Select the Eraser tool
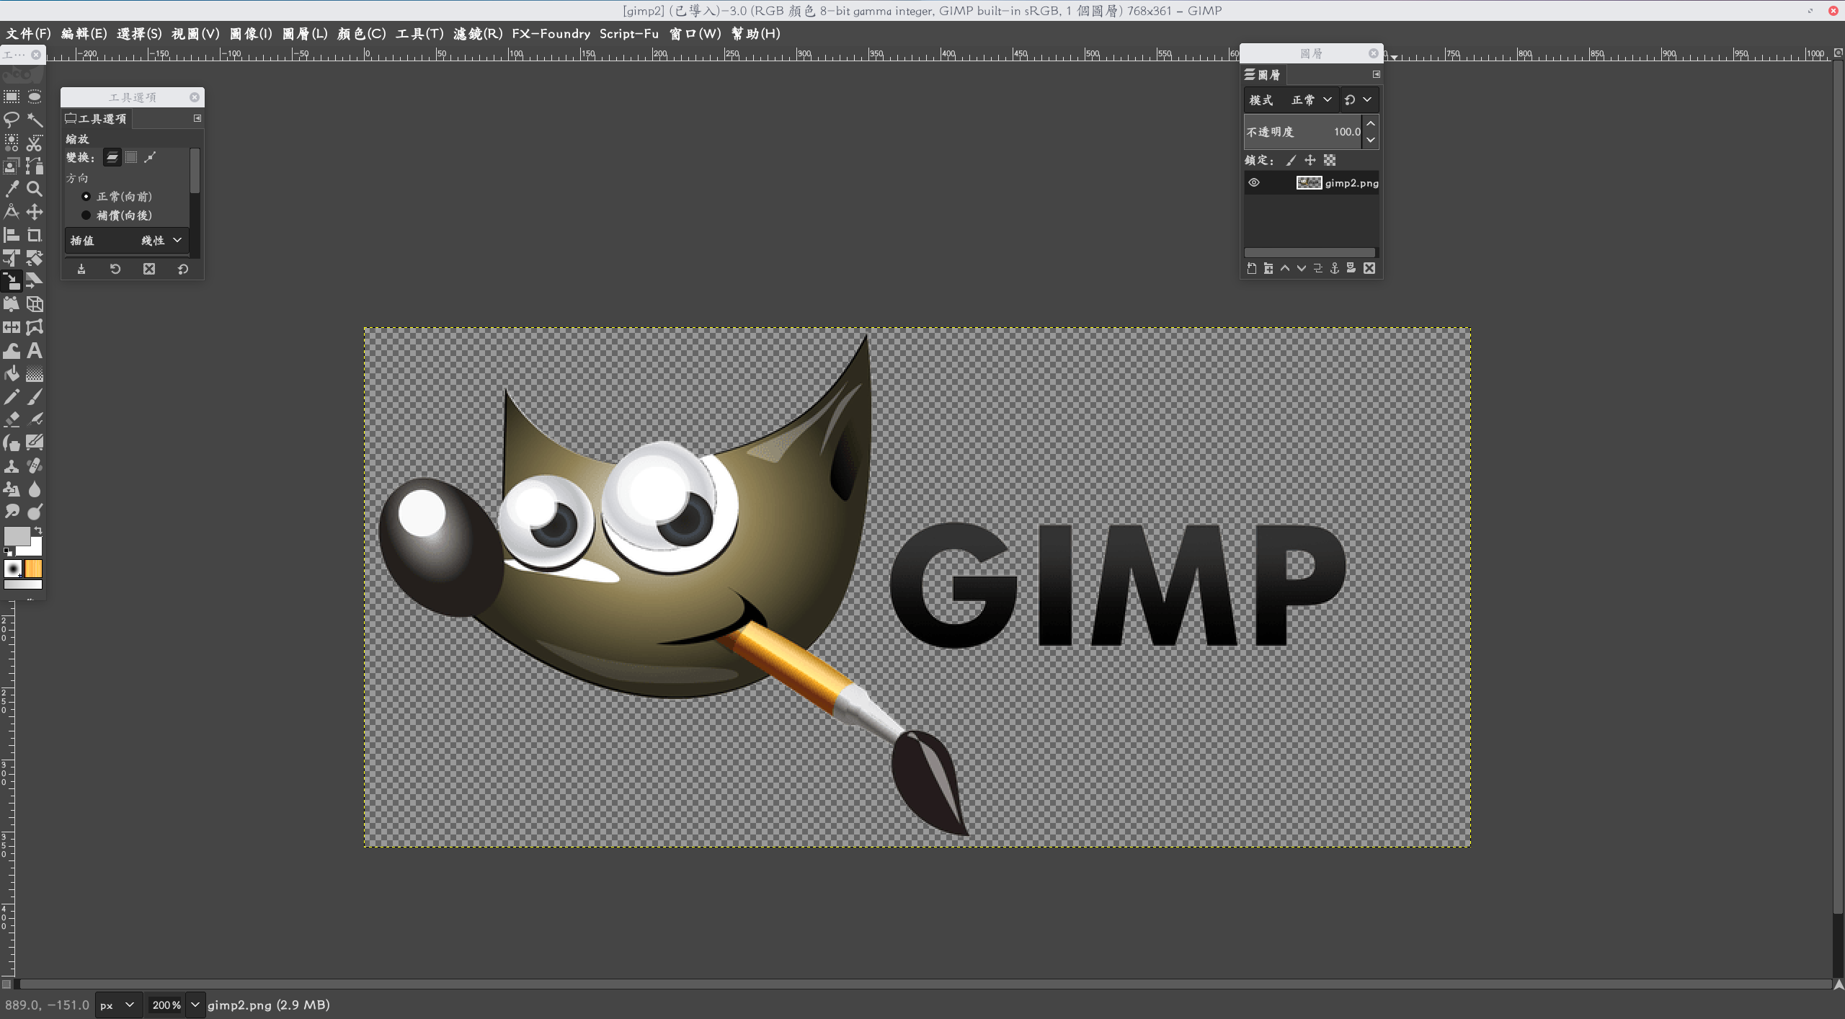 [x=12, y=419]
